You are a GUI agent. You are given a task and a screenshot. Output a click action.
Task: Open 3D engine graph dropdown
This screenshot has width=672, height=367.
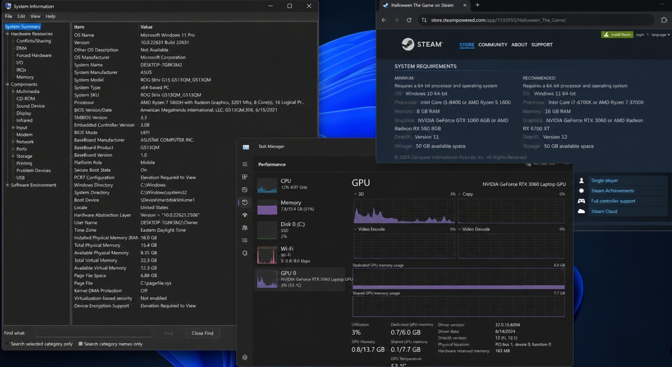point(355,194)
